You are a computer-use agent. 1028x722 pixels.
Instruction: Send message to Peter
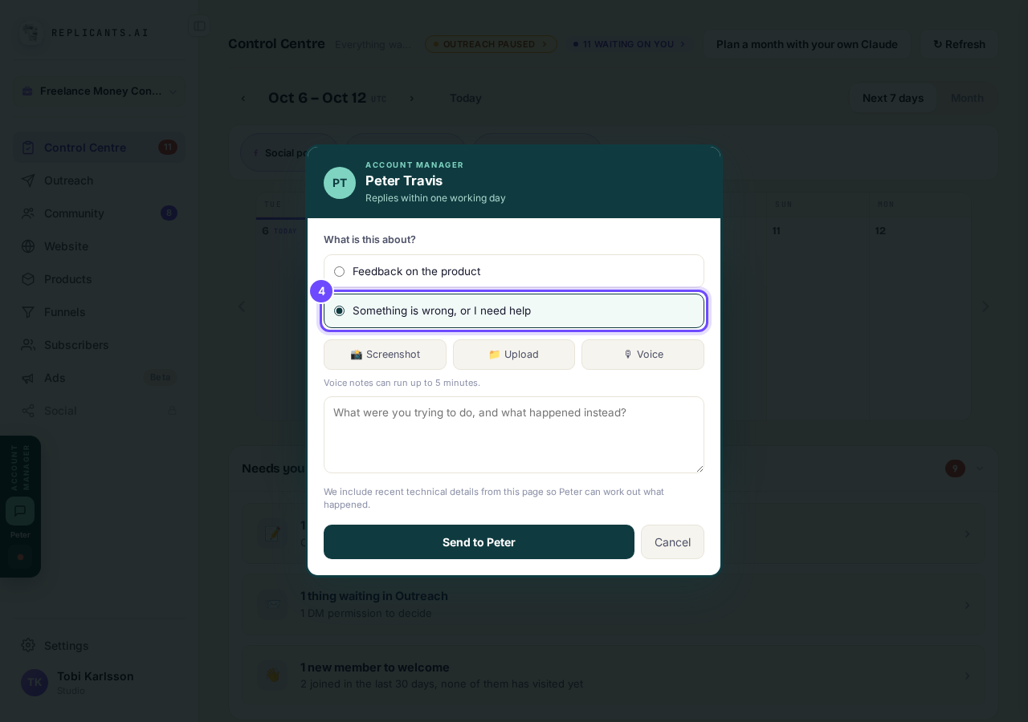(479, 542)
